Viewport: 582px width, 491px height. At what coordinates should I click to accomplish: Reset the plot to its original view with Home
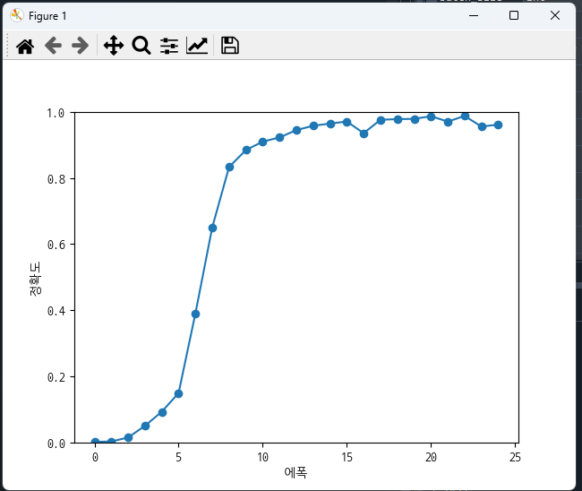tap(25, 46)
